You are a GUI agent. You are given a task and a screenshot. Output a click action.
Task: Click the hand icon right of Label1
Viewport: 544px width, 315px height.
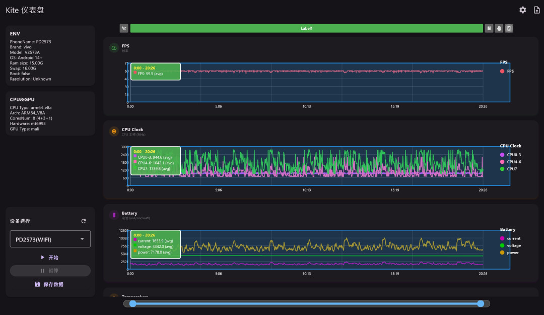point(499,29)
